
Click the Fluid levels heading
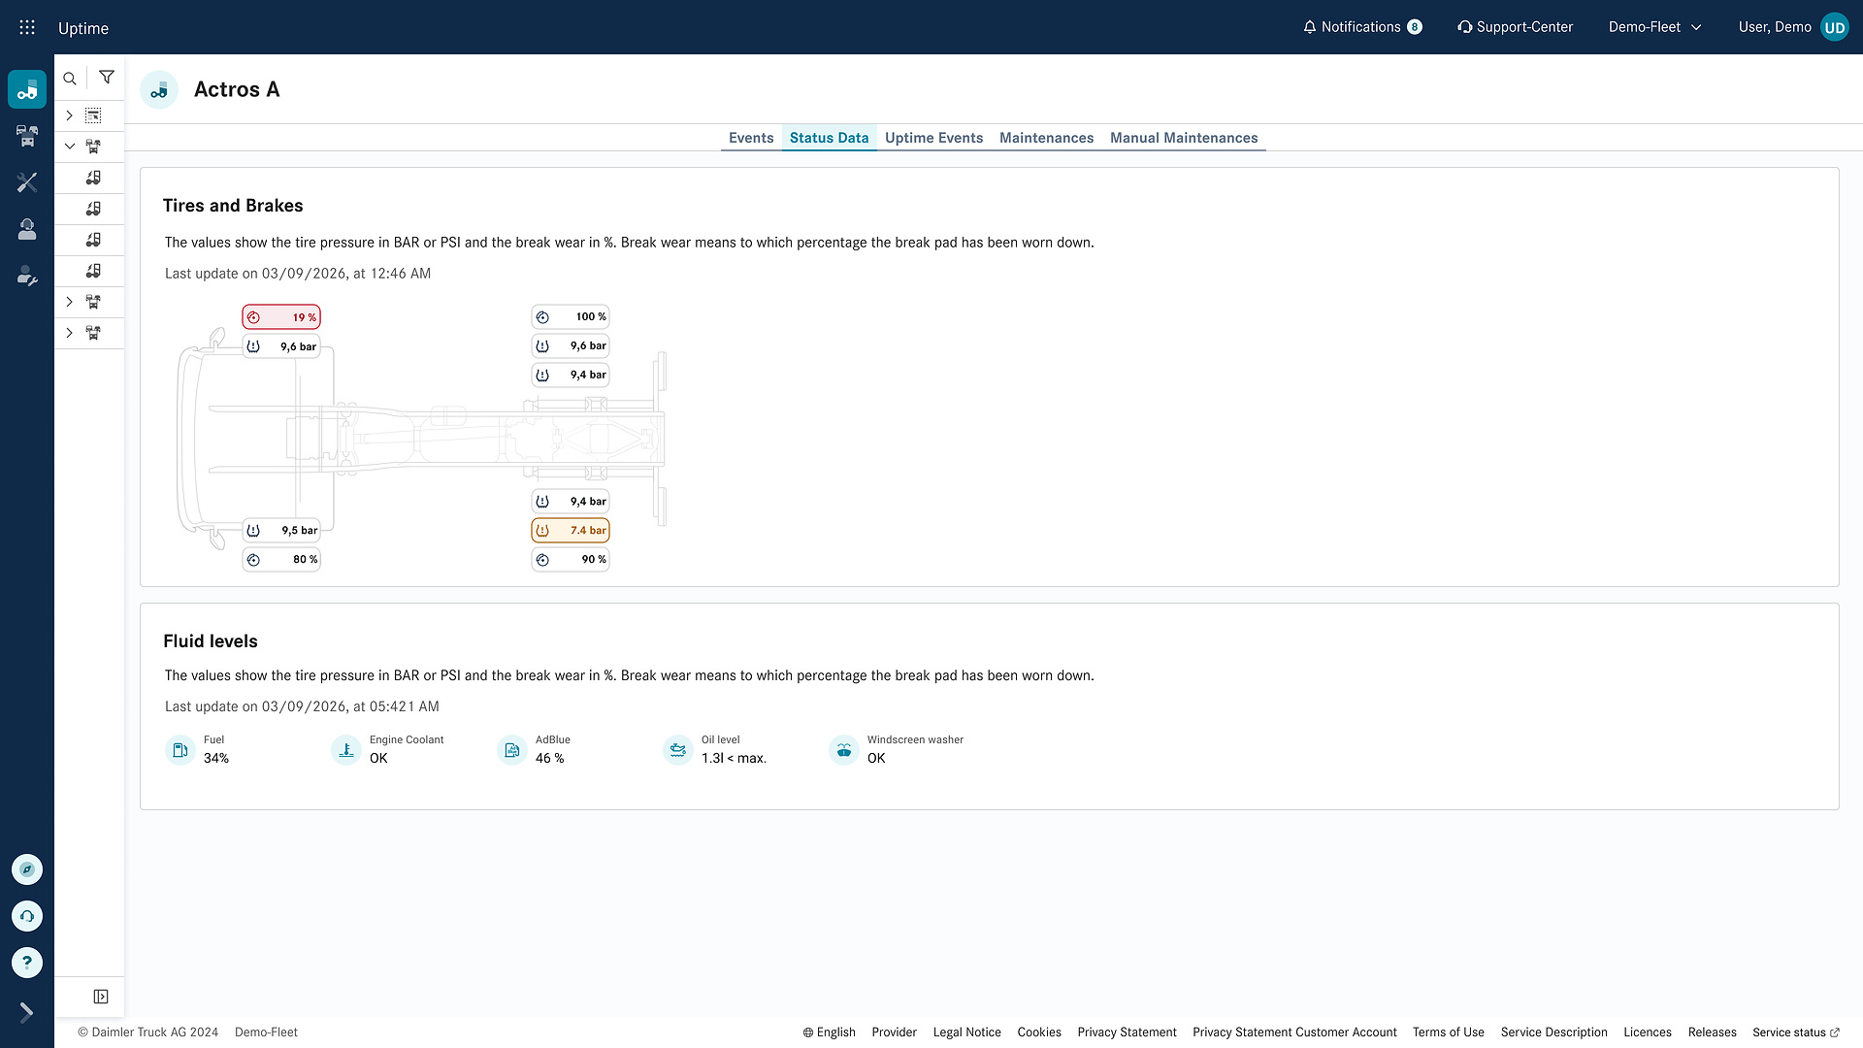[211, 641]
